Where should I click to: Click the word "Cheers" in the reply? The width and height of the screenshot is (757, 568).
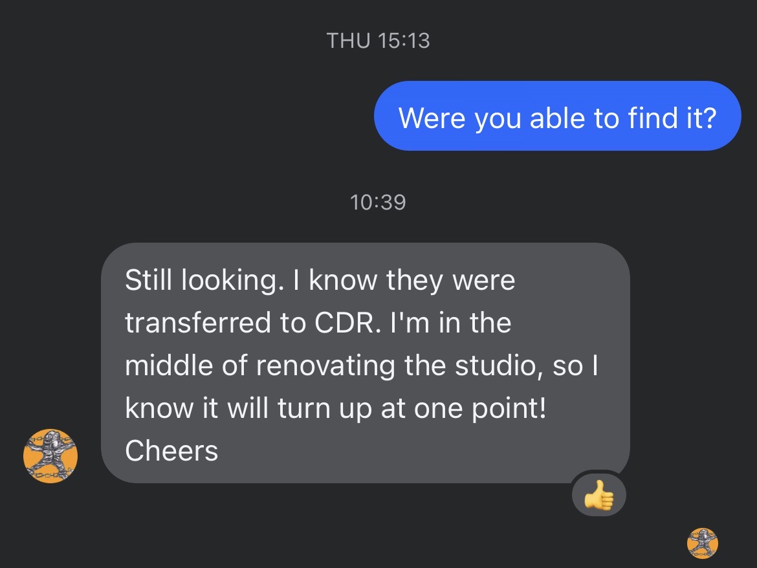pyautogui.click(x=171, y=451)
